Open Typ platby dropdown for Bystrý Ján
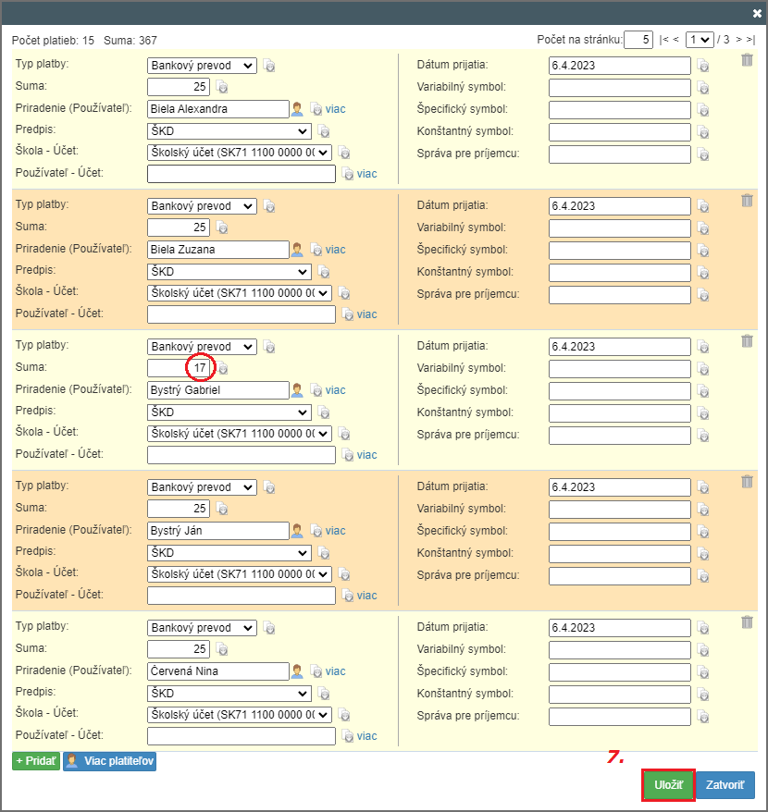This screenshot has width=768, height=812. pyautogui.click(x=202, y=487)
